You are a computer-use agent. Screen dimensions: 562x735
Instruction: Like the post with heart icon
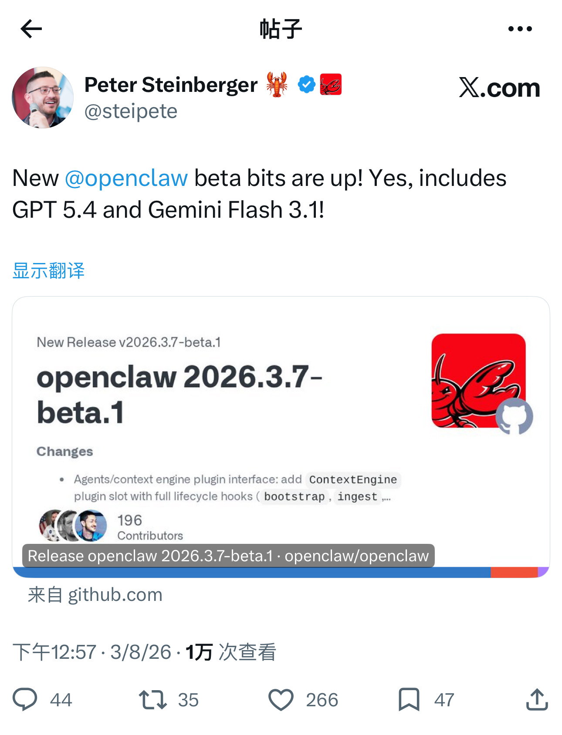(281, 699)
